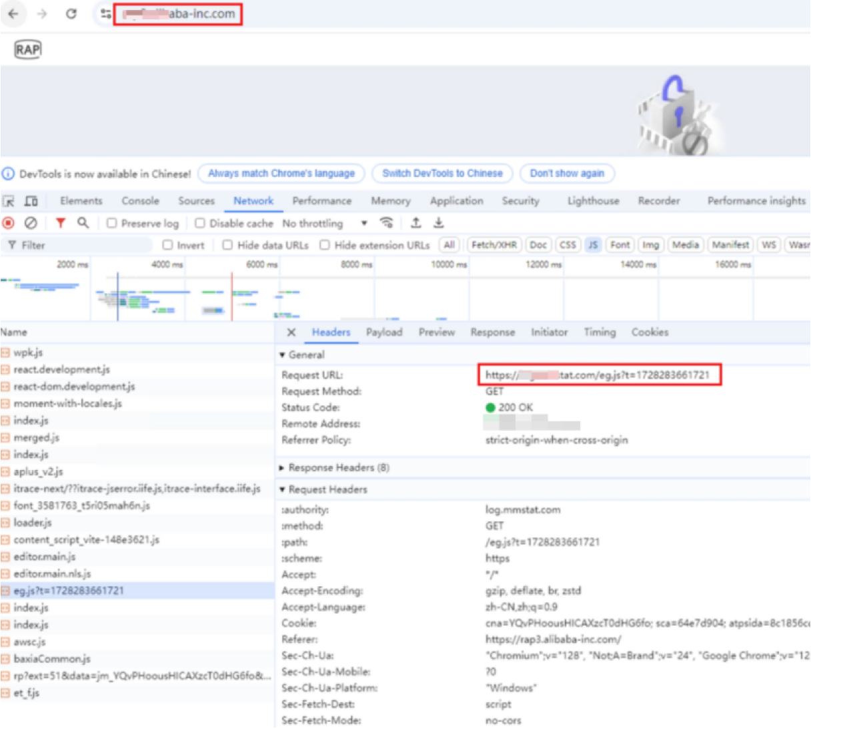Select the react-dom.development.js request
The height and width of the screenshot is (733, 851).
(x=137, y=387)
